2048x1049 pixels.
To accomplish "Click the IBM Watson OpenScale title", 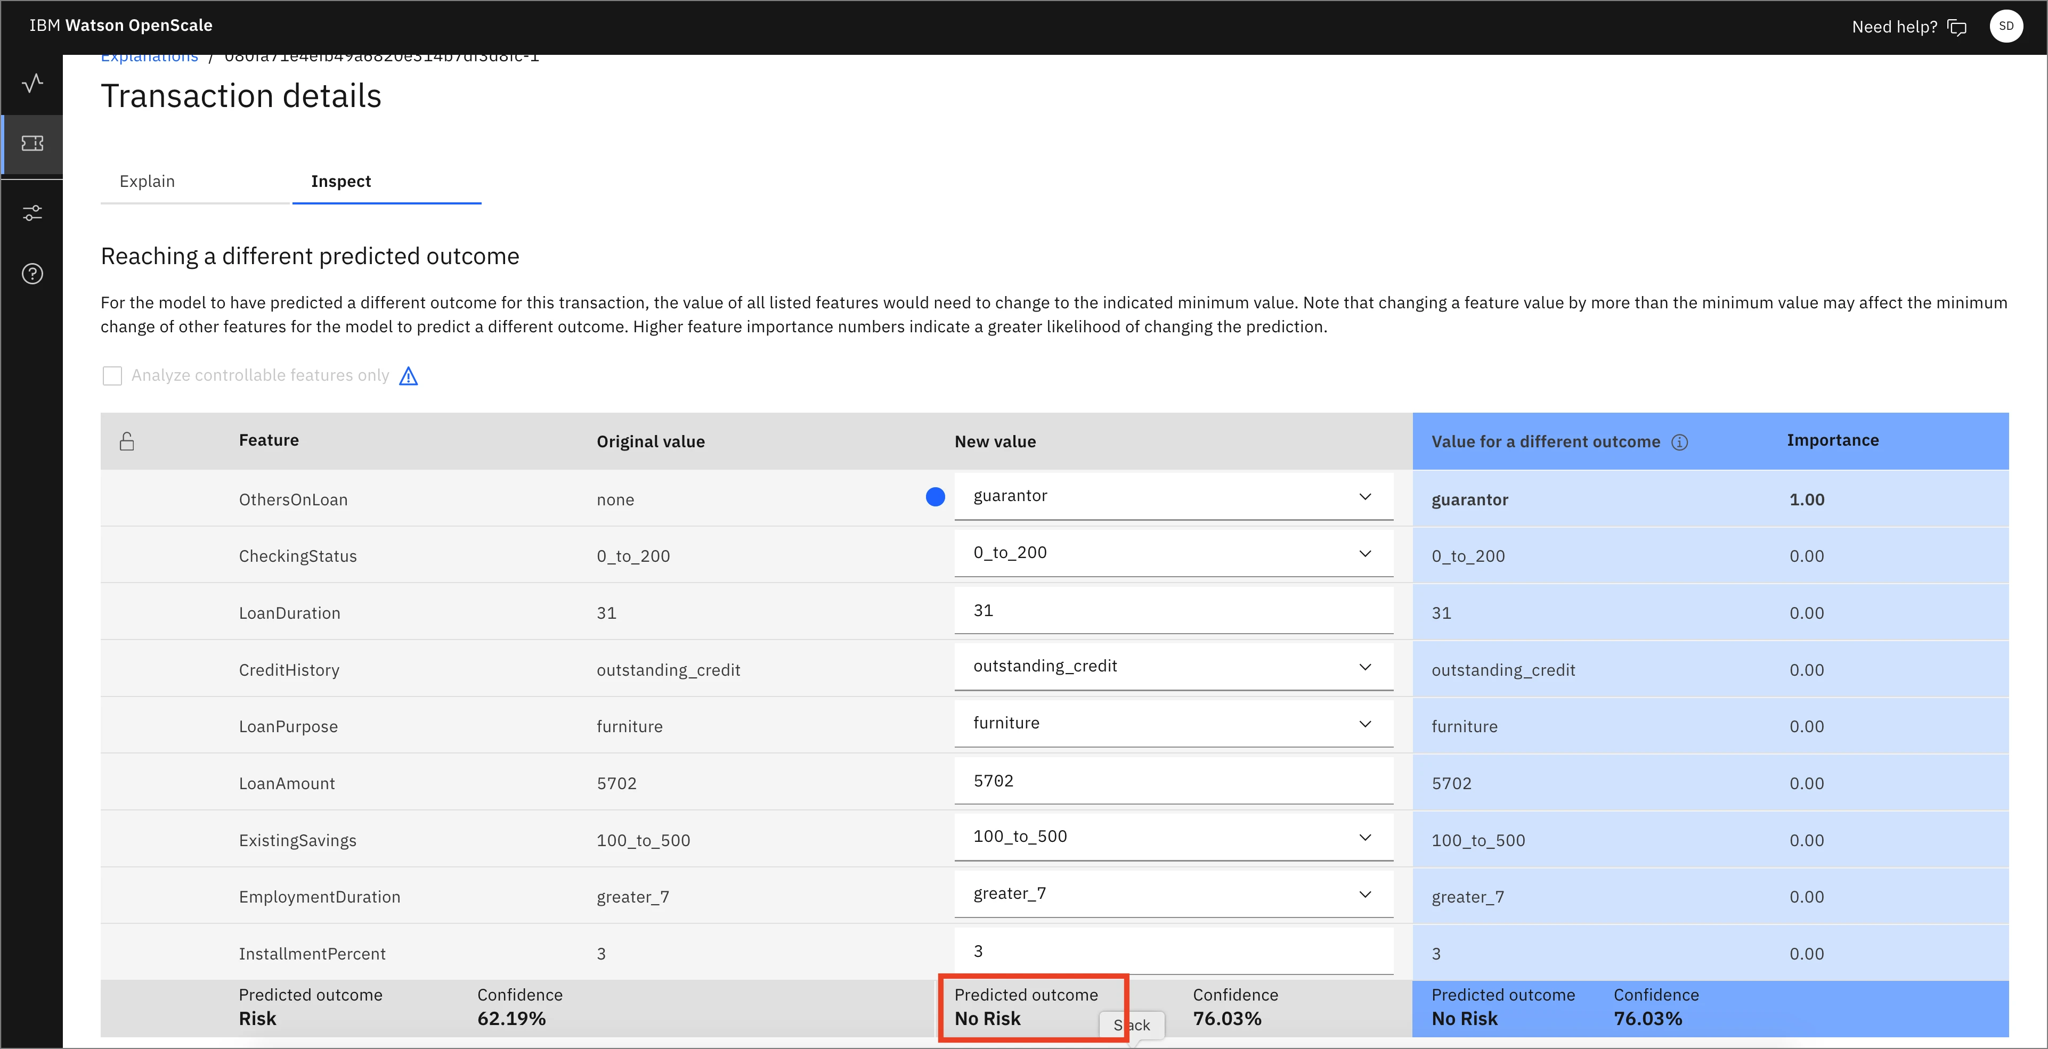I will (121, 26).
